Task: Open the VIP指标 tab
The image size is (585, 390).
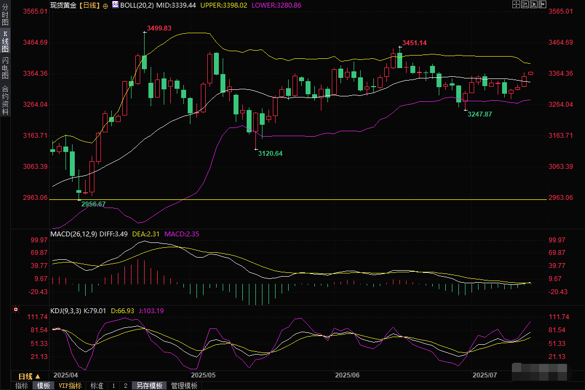Action: pos(70,386)
